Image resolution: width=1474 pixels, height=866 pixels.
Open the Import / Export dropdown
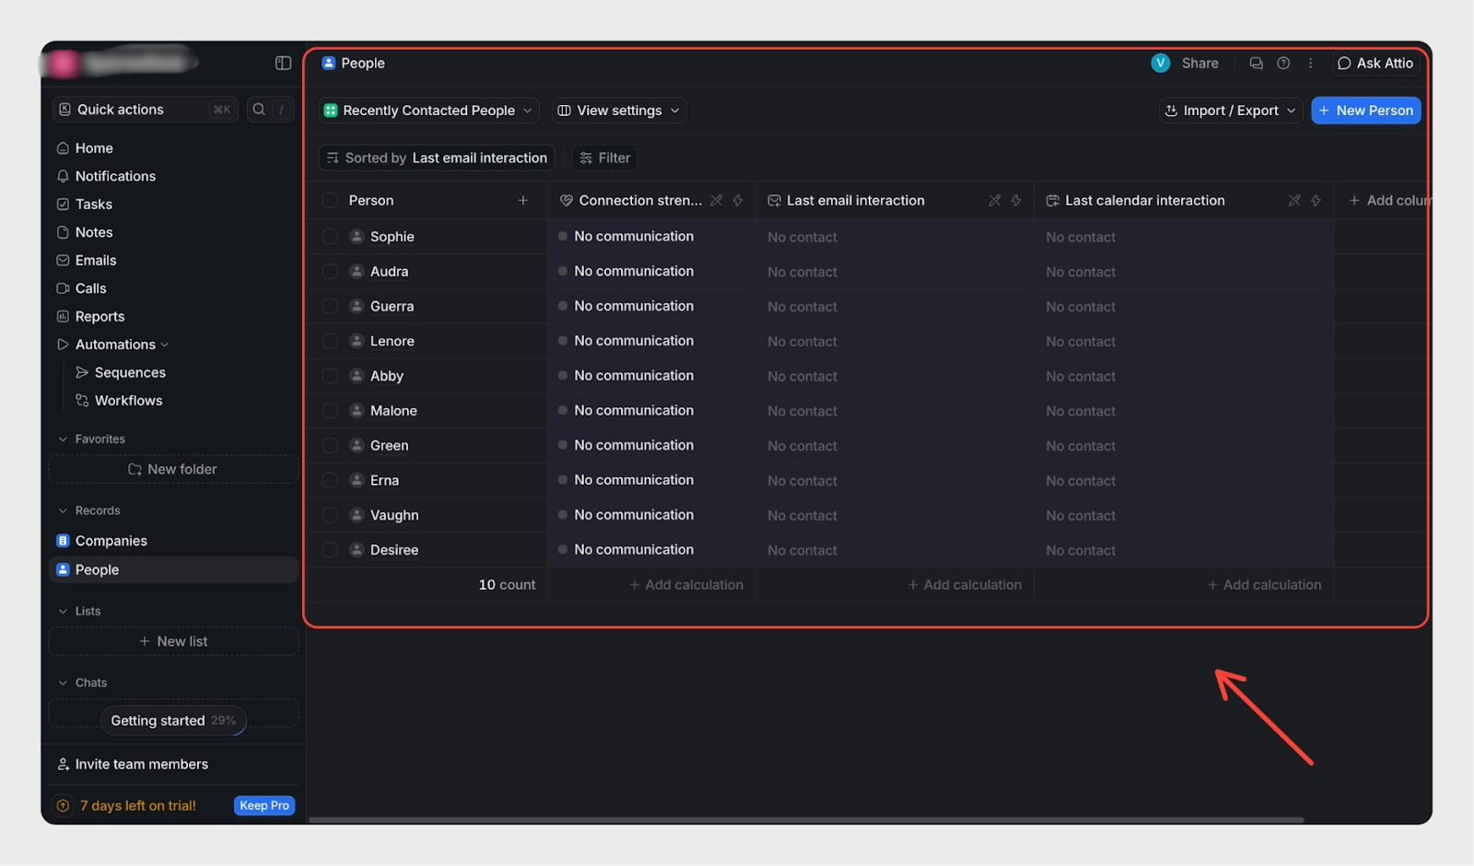click(1230, 111)
